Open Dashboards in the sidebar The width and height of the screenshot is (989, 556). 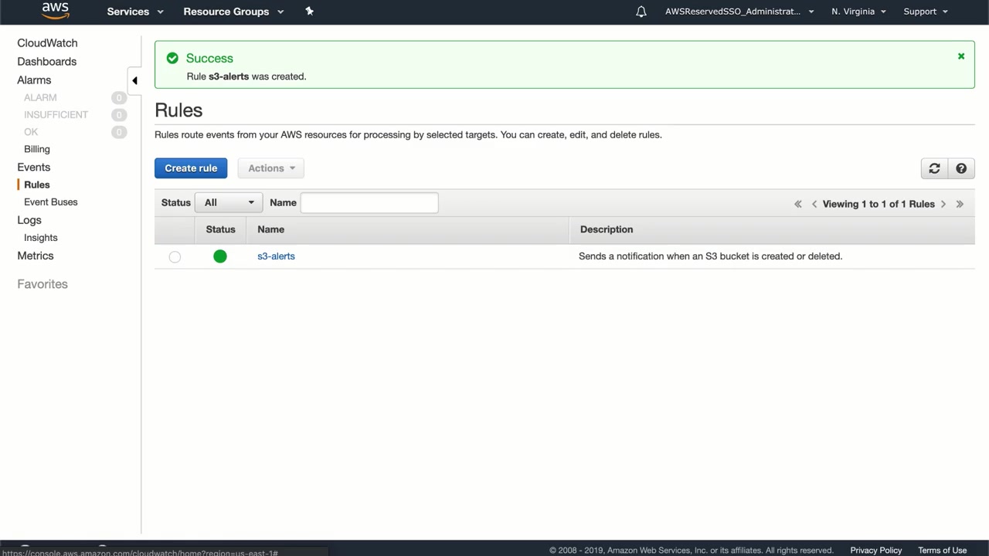[x=46, y=62]
